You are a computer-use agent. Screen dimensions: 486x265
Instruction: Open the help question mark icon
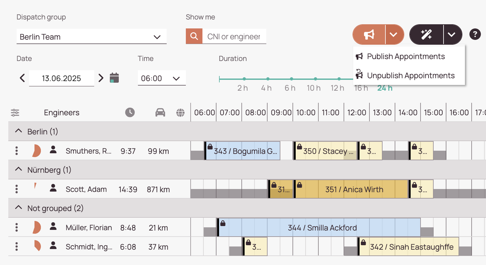click(475, 34)
